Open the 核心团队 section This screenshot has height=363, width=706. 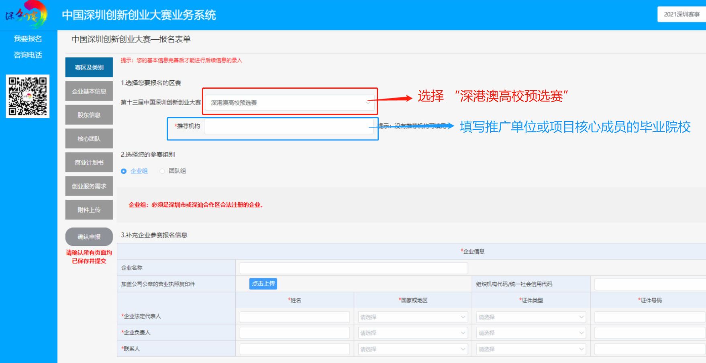tap(89, 139)
